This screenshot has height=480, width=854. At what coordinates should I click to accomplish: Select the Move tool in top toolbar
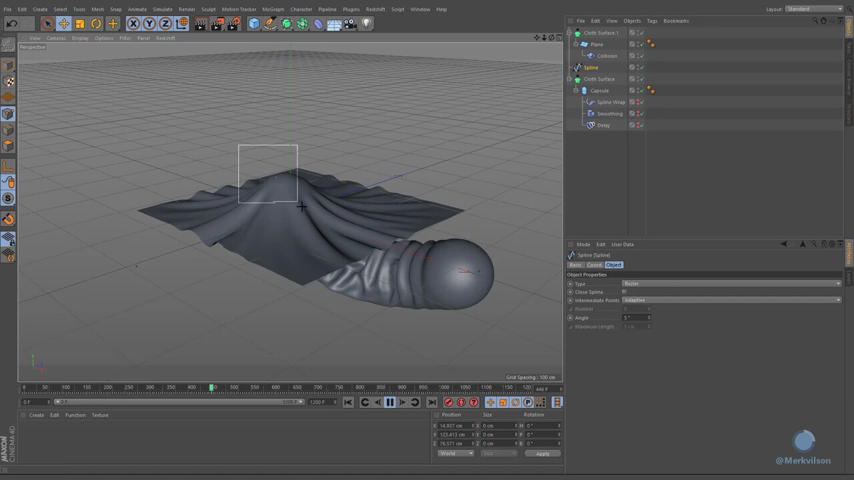(64, 24)
